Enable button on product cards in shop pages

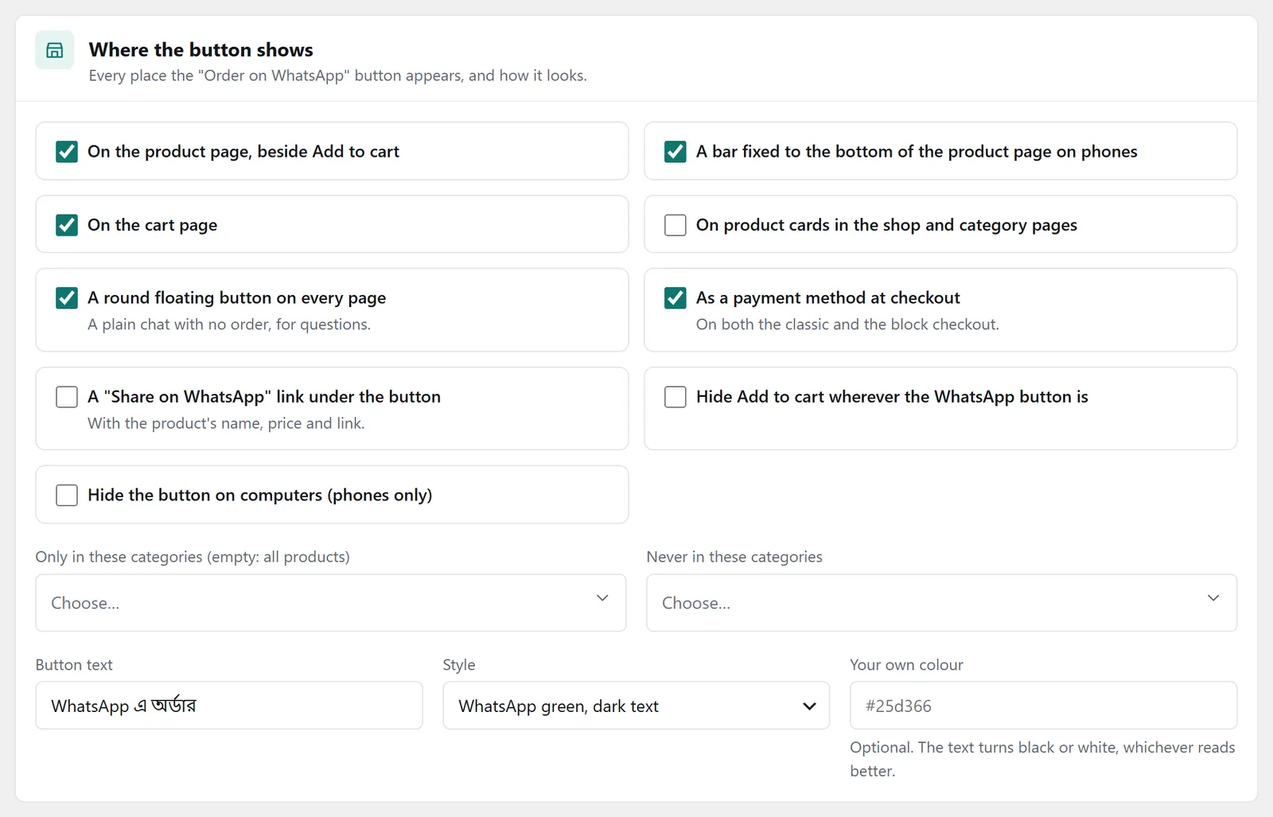pos(675,225)
